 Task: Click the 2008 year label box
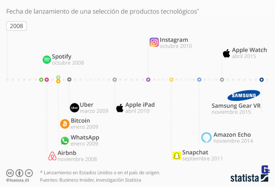(16, 26)
